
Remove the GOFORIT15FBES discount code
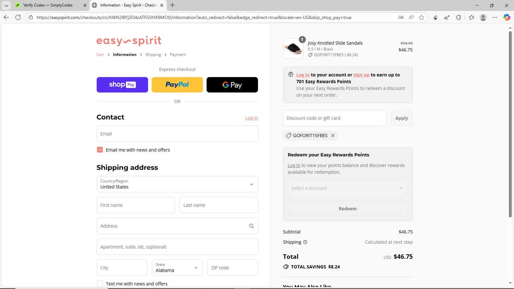pyautogui.click(x=333, y=136)
